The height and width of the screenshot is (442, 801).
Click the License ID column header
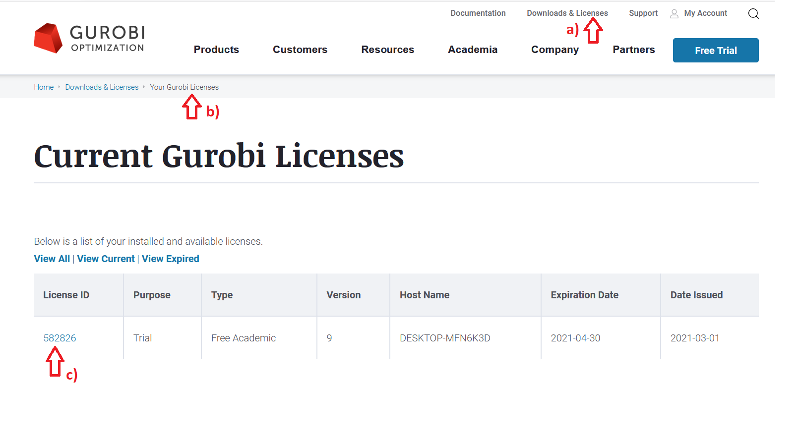tap(78, 295)
